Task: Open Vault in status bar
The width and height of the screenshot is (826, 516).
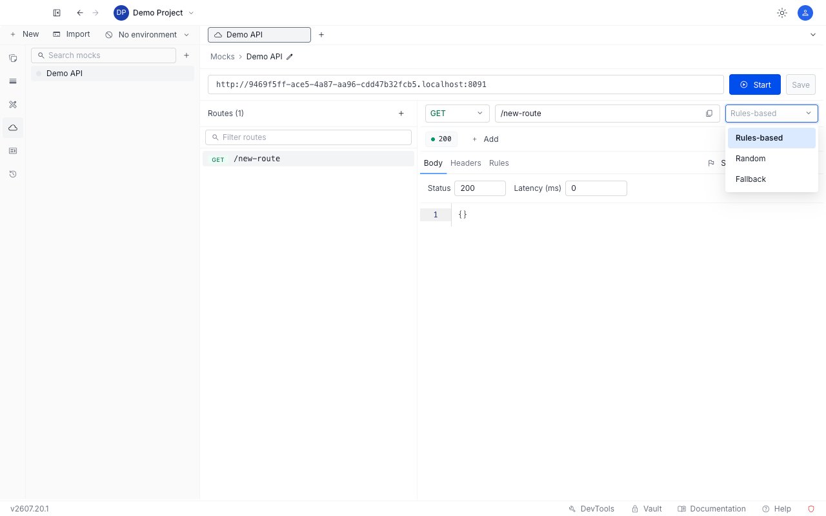Action: pos(647,509)
